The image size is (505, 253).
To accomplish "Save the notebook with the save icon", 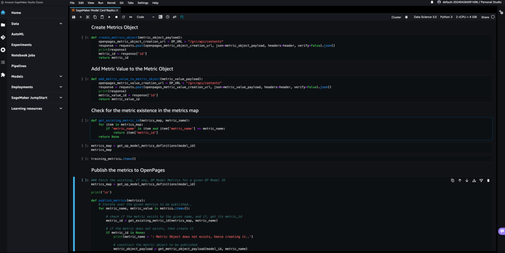I will 74,17.
